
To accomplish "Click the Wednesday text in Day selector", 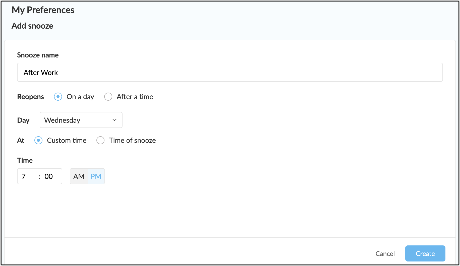I will pyautogui.click(x=62, y=120).
